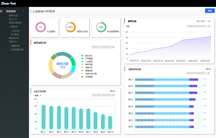Open the 智能維修 top-level menu
Viewport: 216px width, 138px height.
11,11
